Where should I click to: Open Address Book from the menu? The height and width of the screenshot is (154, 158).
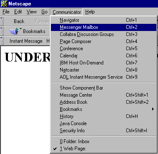tap(104, 102)
